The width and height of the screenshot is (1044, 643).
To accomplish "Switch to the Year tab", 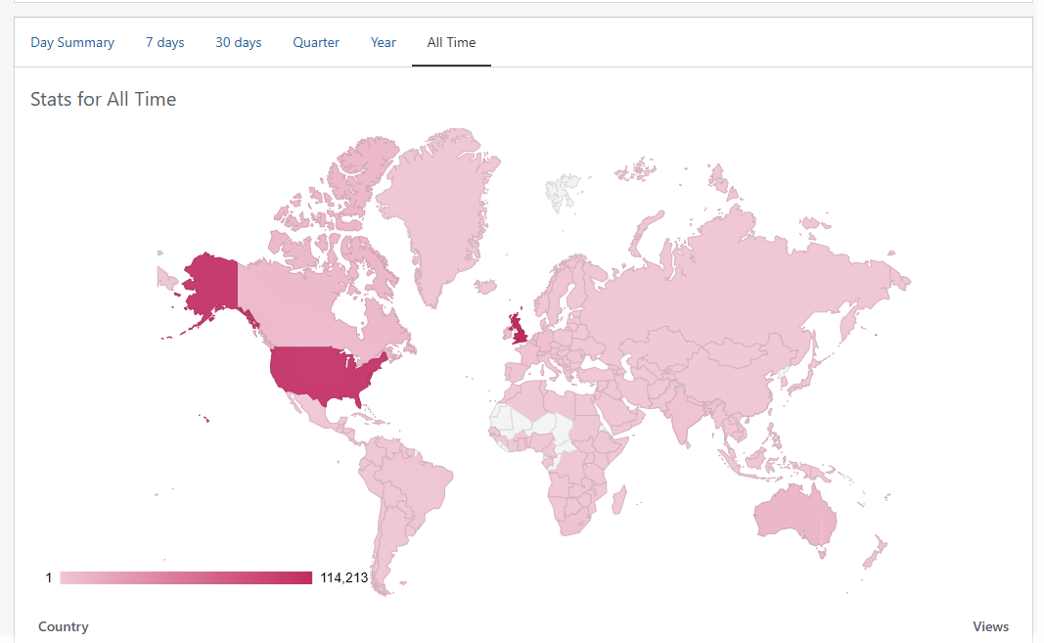I will point(384,42).
